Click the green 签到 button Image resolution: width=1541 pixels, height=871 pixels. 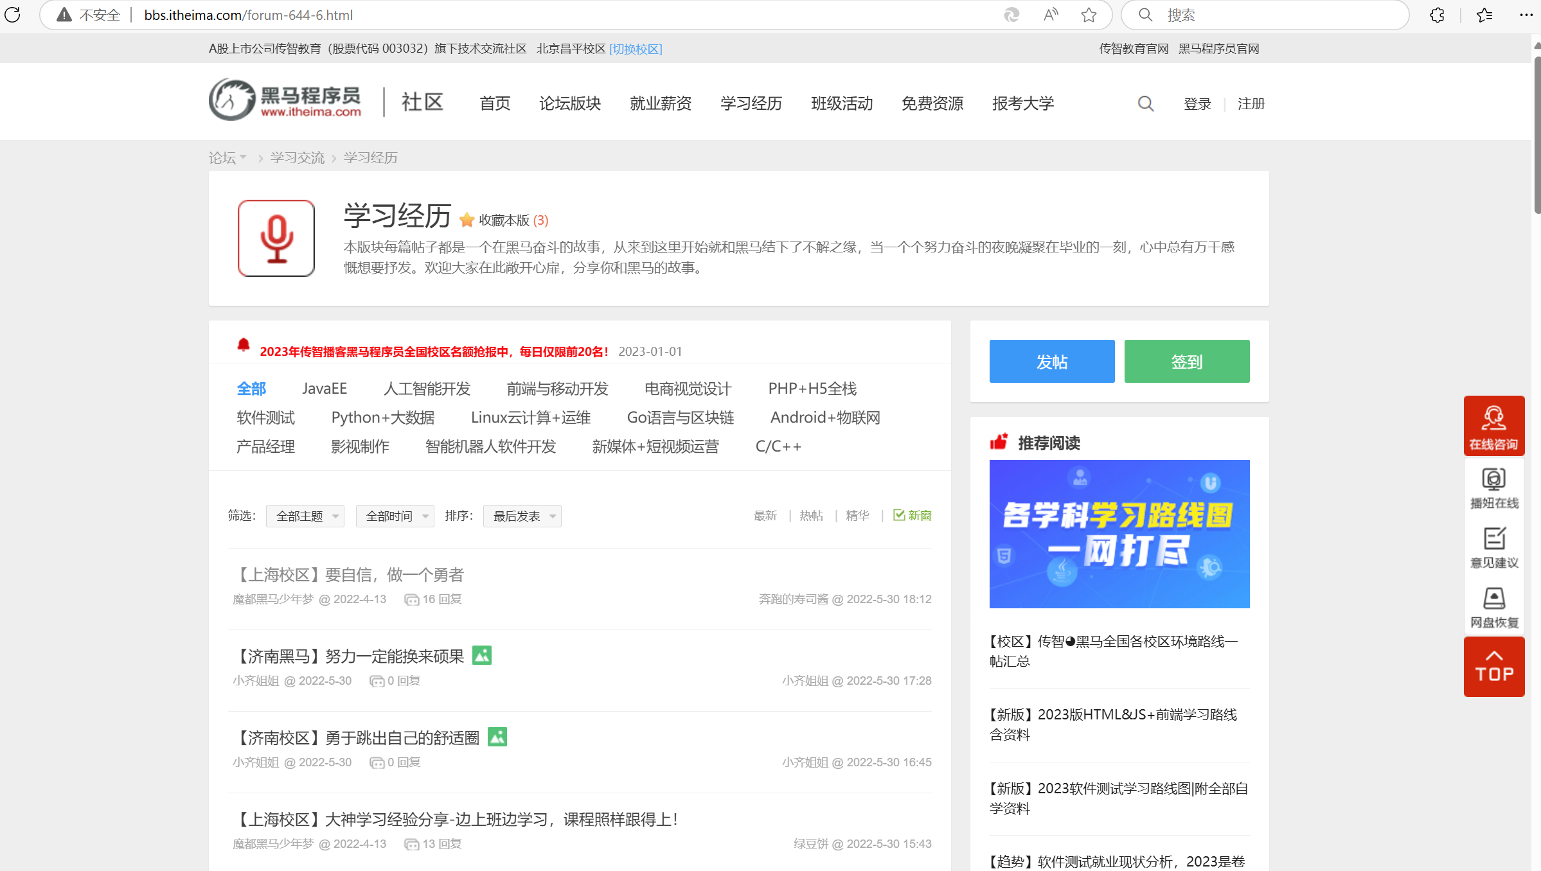point(1186,361)
